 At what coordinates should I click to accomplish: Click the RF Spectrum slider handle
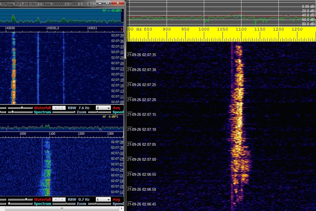coord(12,112)
